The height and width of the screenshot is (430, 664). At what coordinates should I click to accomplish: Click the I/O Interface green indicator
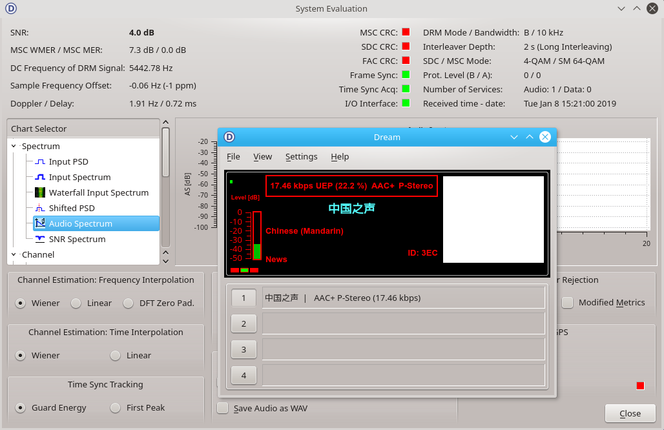point(406,103)
